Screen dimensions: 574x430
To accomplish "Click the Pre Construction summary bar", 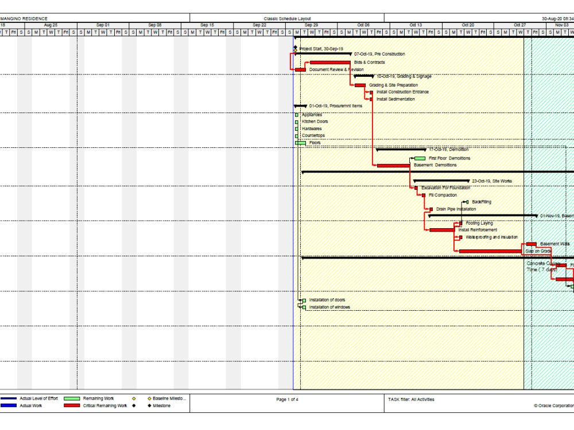I will 323,54.
